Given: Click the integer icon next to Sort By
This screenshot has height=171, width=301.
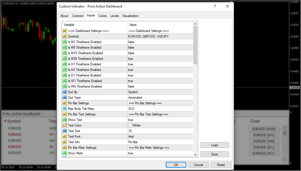Looking at the screenshot, I should (x=64, y=92).
